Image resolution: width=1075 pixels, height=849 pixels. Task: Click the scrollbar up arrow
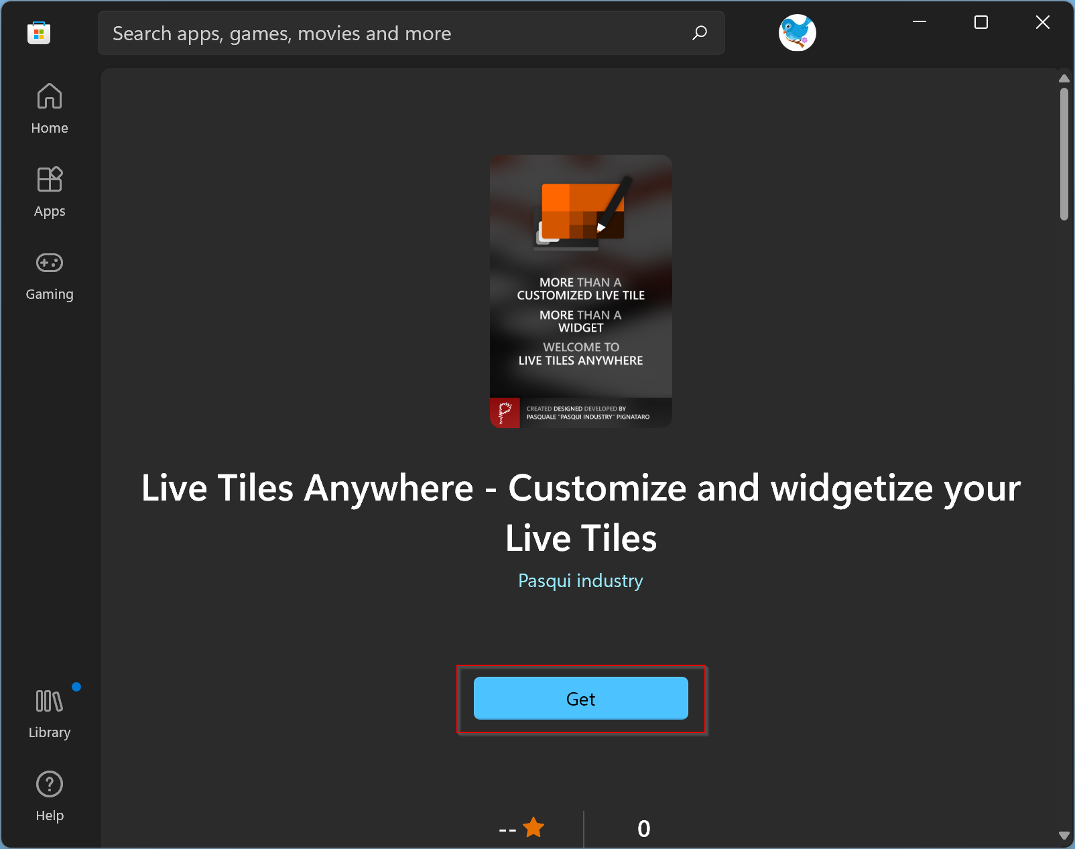(1064, 78)
